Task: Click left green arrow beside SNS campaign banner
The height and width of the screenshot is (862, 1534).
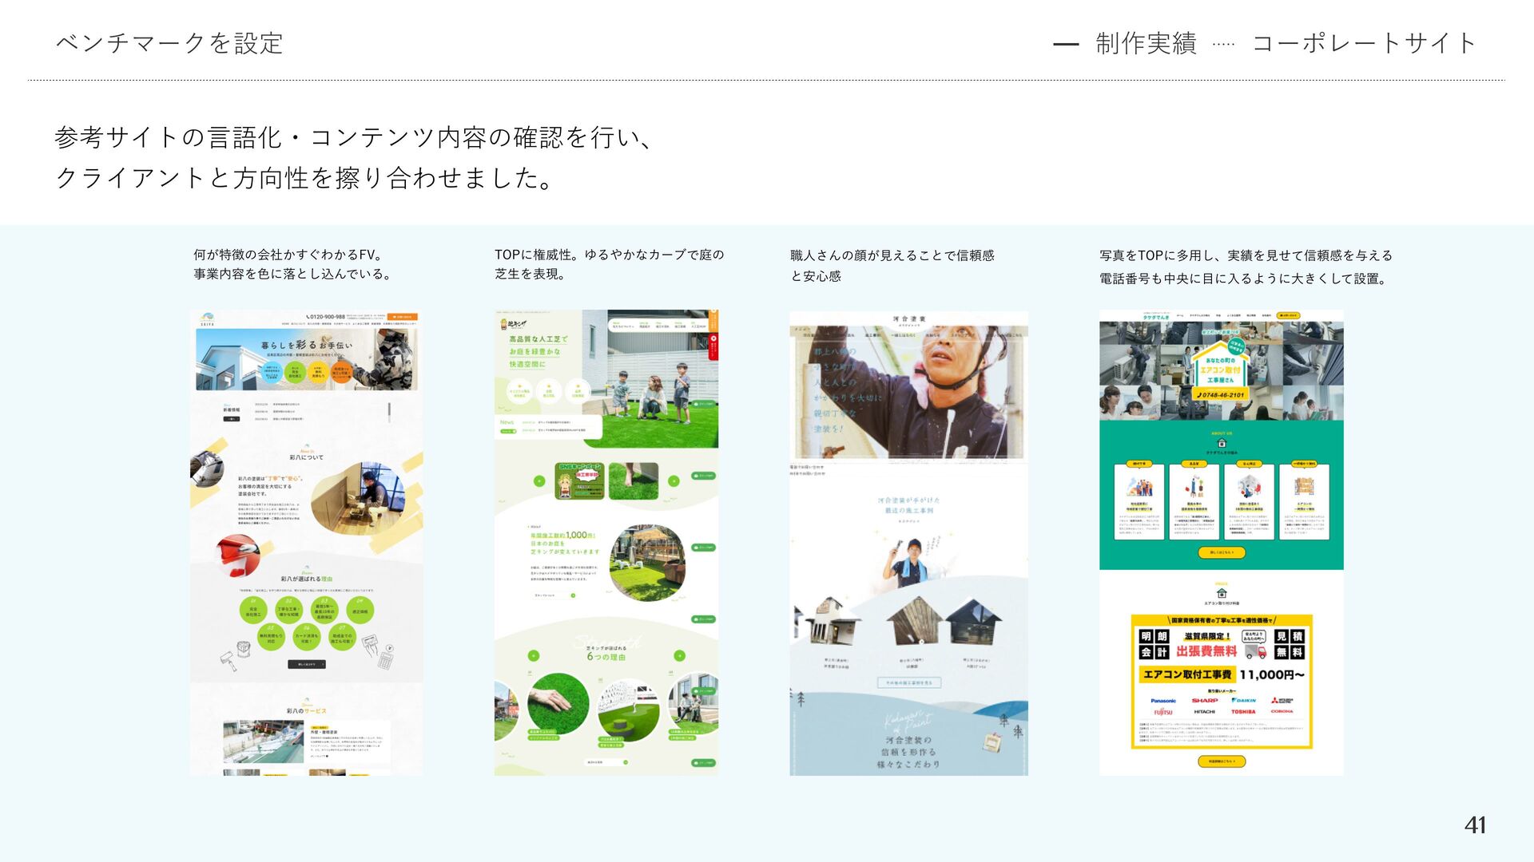Action: (x=539, y=481)
